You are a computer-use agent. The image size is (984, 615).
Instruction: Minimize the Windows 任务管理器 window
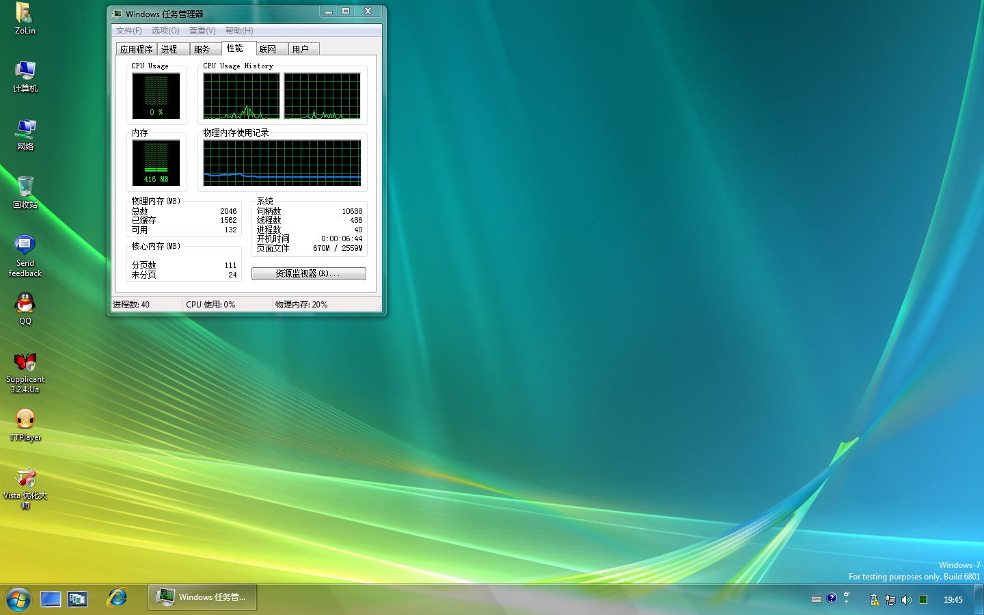pos(329,12)
